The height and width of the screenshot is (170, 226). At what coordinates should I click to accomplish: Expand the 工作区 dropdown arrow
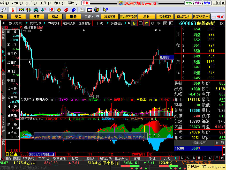[x=97, y=16]
